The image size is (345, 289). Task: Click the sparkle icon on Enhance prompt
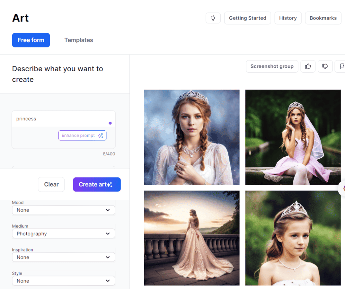[100, 135]
